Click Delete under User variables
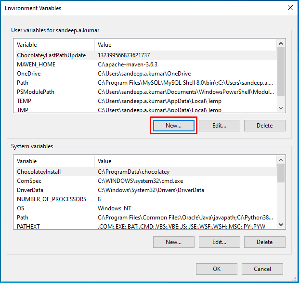The image size is (299, 283). (265, 126)
